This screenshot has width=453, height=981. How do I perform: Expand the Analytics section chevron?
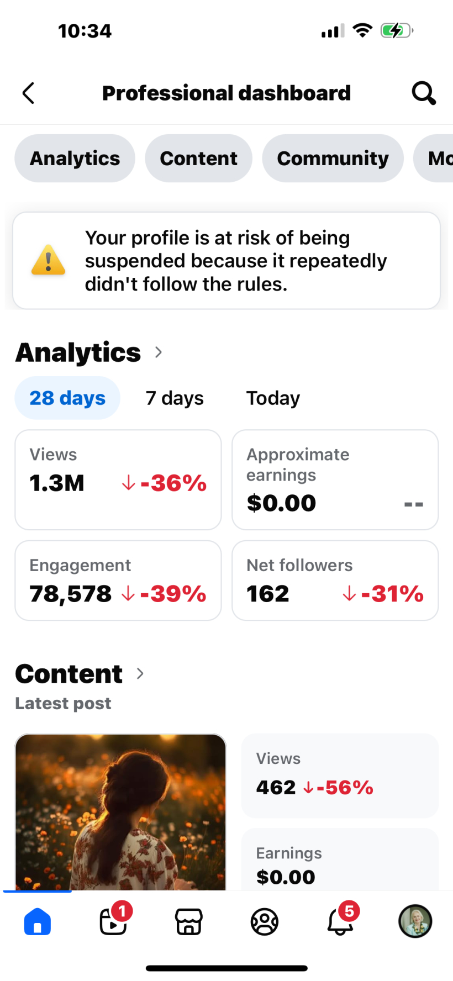159,352
